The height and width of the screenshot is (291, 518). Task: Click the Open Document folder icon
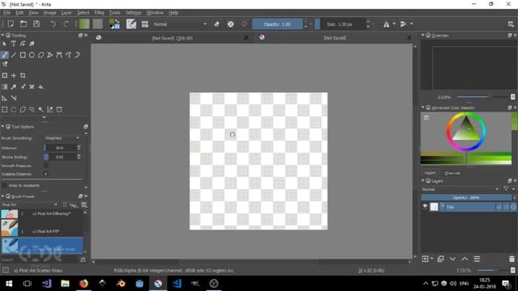pos(23,24)
